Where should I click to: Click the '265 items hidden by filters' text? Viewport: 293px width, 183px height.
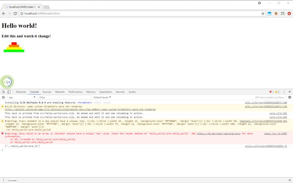[x=270, y=97]
